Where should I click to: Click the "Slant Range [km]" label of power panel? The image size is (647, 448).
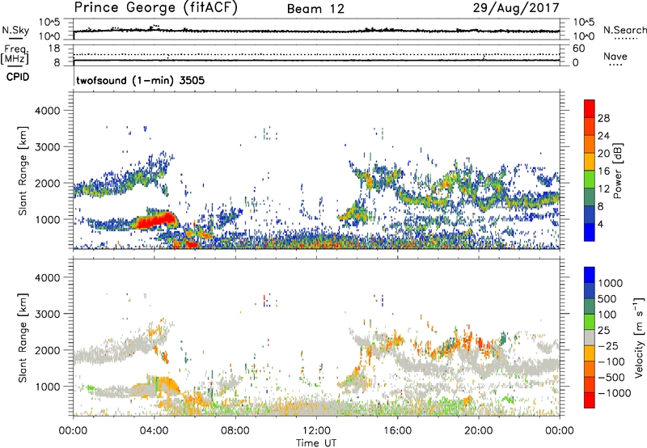[23, 171]
